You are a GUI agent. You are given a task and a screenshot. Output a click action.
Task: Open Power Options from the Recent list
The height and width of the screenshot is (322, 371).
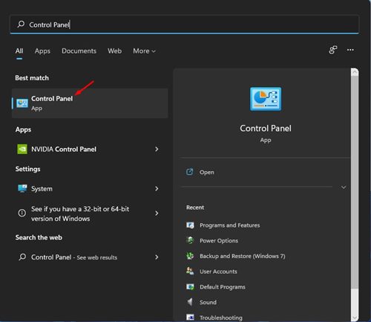[212, 240]
